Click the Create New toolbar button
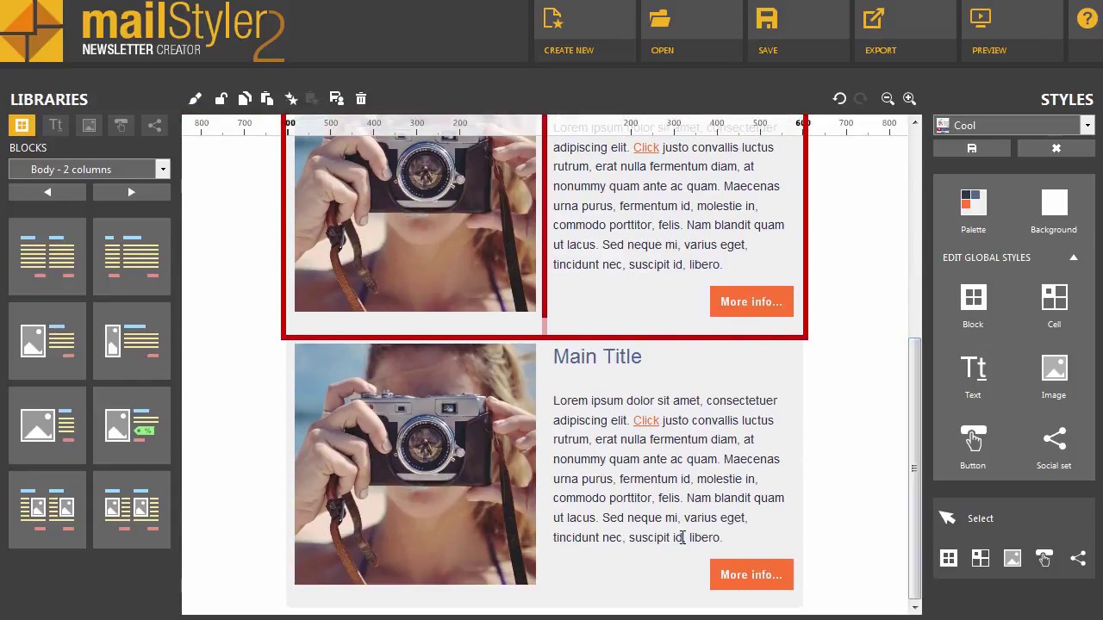 click(584, 32)
